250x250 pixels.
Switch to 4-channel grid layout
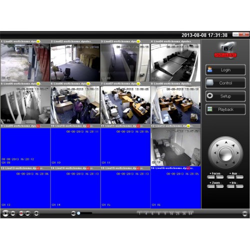146,213
